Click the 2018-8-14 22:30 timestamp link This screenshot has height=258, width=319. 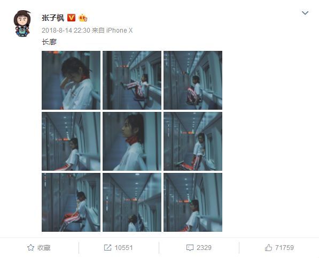[66, 31]
